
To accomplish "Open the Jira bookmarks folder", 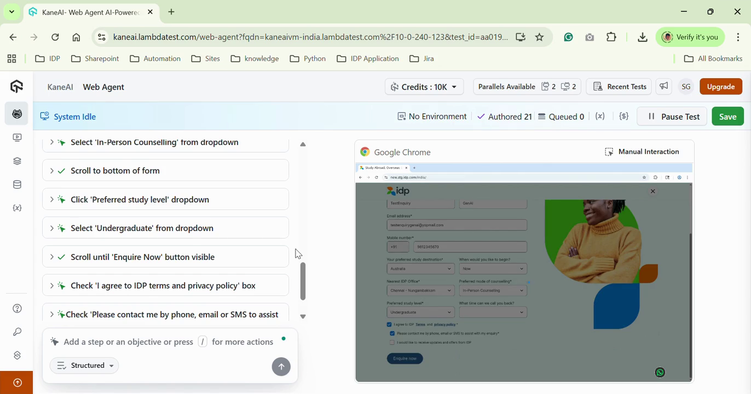I will pyautogui.click(x=422, y=59).
